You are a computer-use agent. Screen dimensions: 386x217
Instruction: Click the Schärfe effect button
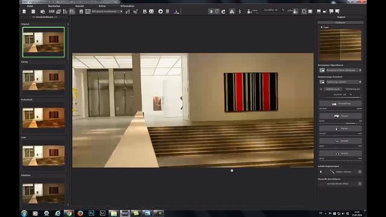tap(340, 153)
